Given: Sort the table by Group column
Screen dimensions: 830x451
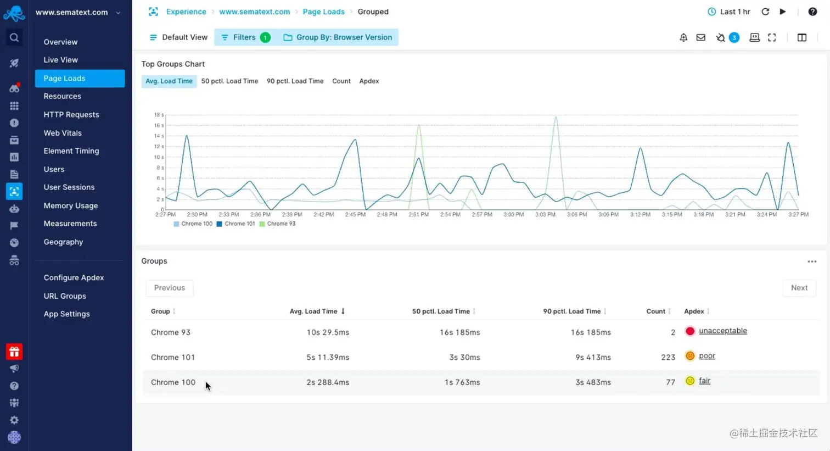Looking at the screenshot, I should 163,311.
